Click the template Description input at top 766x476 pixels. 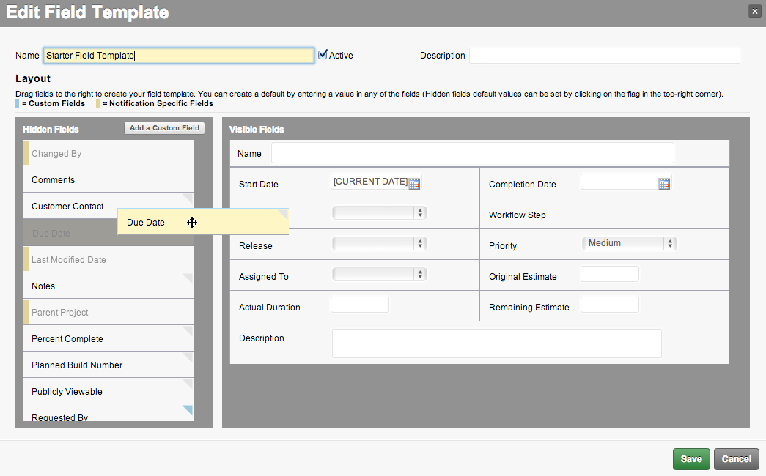tap(605, 56)
